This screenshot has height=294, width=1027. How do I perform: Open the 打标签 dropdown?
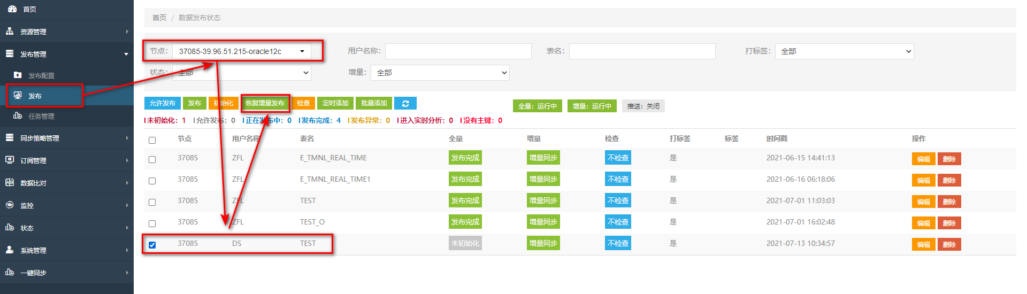click(x=844, y=51)
